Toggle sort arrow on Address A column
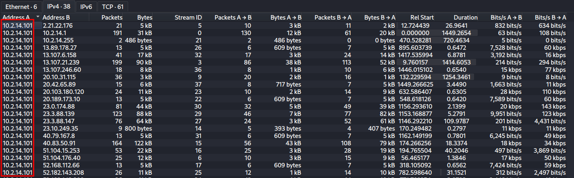This screenshot has height=178, width=574. 38,17
